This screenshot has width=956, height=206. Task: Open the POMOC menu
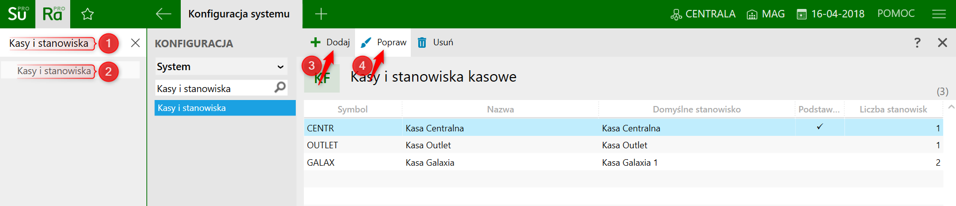coord(896,14)
